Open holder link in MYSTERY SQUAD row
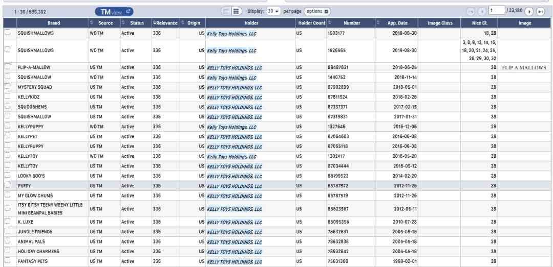The height and width of the screenshot is (267, 553). [x=235, y=87]
